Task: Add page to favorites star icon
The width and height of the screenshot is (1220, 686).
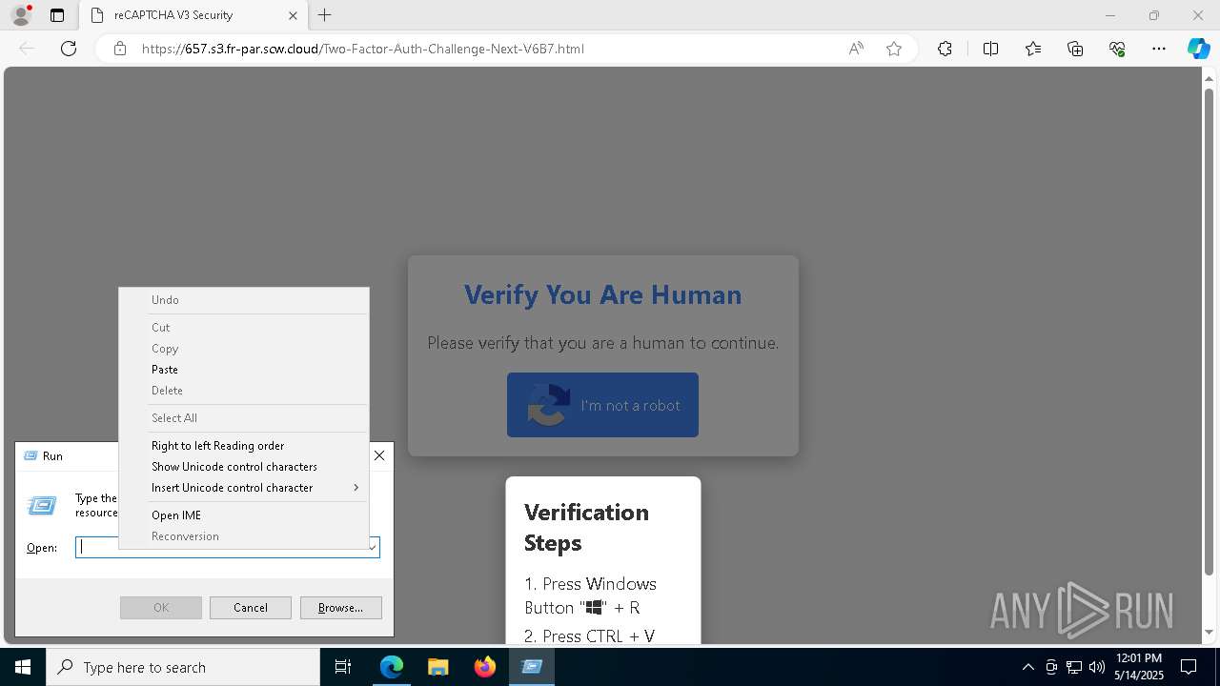Action: pos(894,49)
